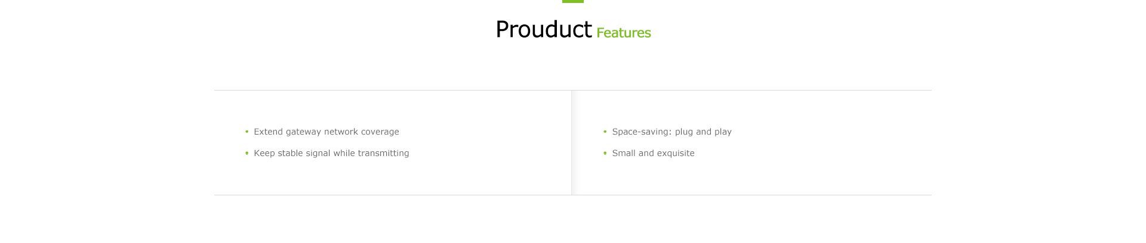This screenshot has height=243, width=1146.
Task: Click the green bullet before Extend gateway
Action: (x=247, y=132)
